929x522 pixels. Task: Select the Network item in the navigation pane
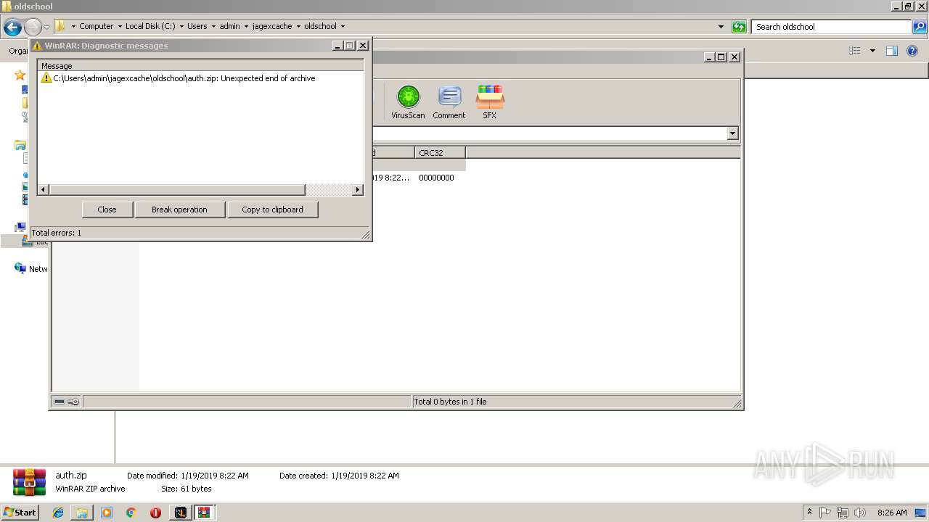(x=31, y=269)
